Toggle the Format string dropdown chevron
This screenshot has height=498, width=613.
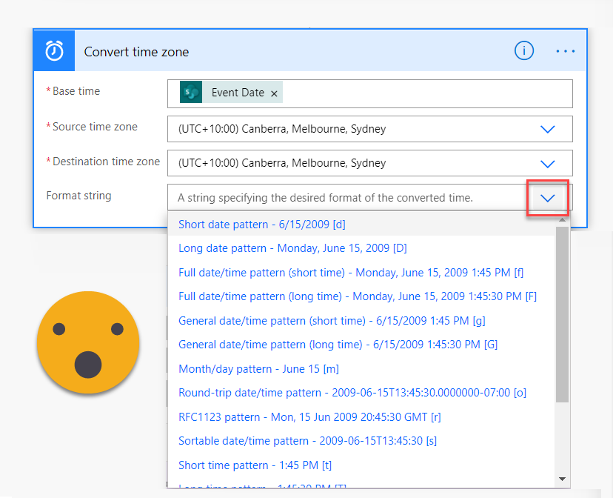pyautogui.click(x=547, y=198)
